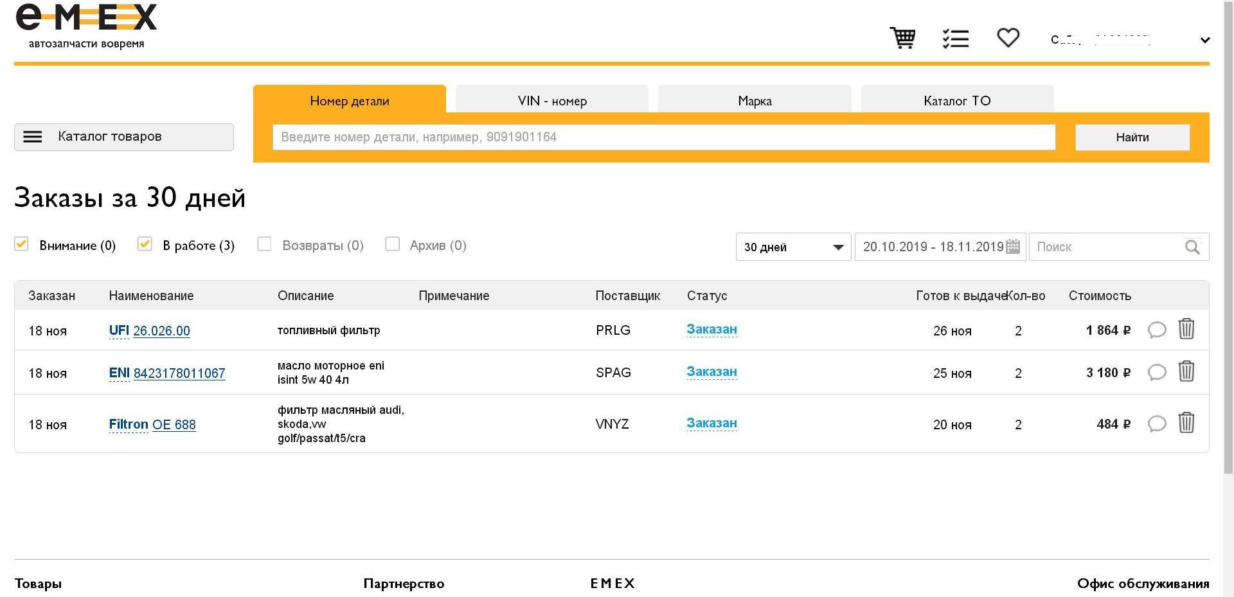The image size is (1234, 597).
Task: Click the hamburger icon in Каталог товаров
Action: coord(33,137)
